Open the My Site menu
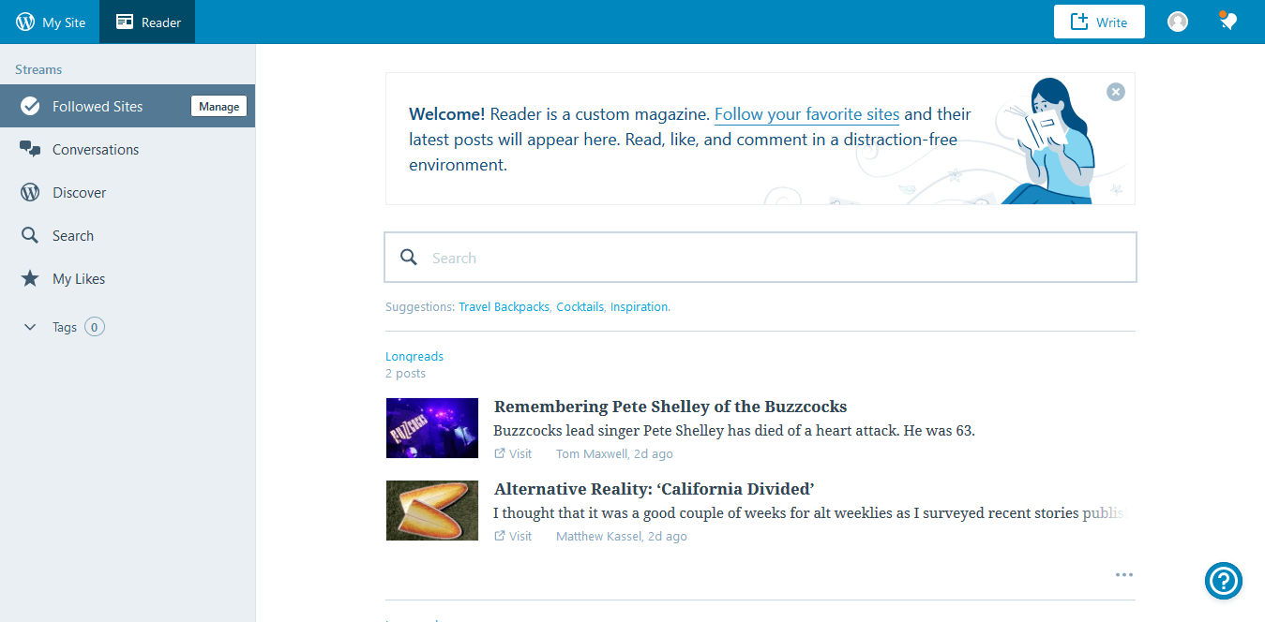 (51, 22)
